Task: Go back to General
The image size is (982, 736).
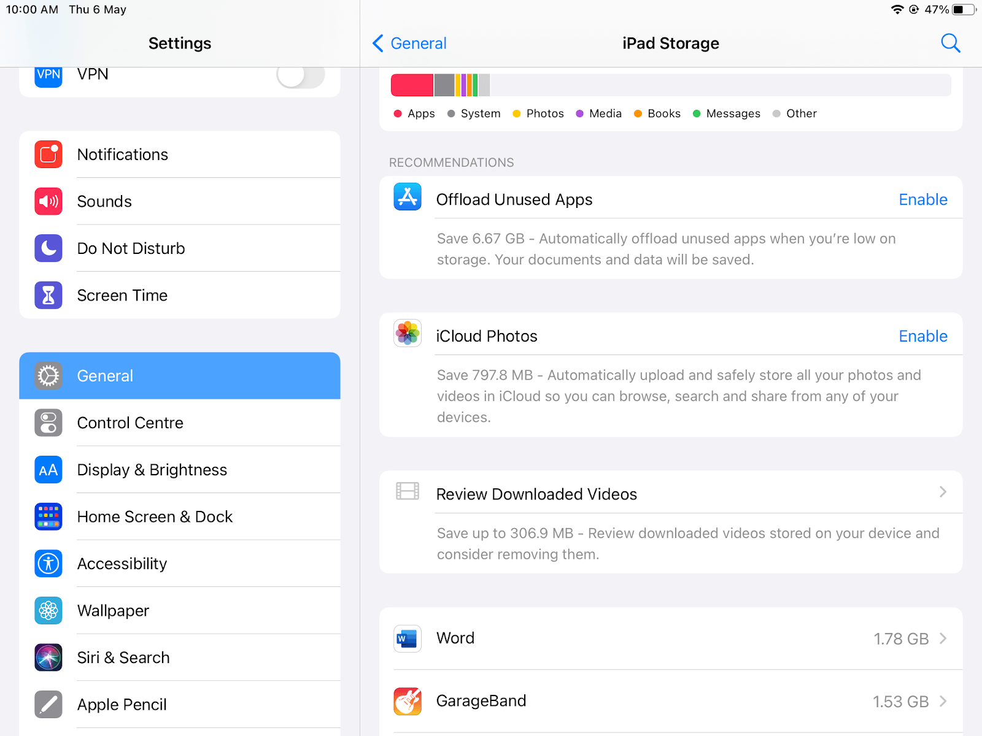Action: point(410,44)
